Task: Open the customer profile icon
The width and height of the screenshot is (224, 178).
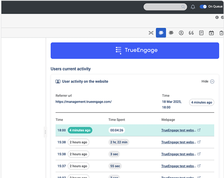Action: [x=181, y=33]
